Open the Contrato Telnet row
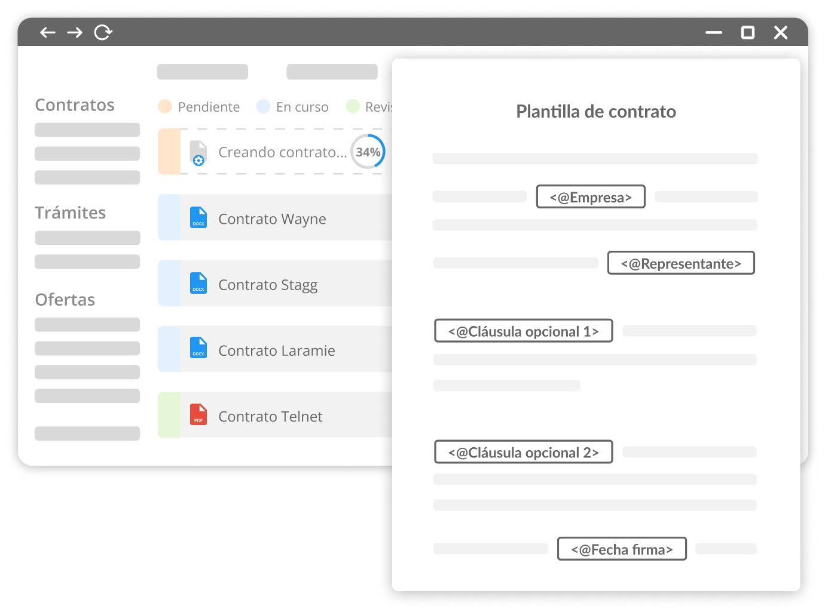825x609 pixels. [275, 414]
